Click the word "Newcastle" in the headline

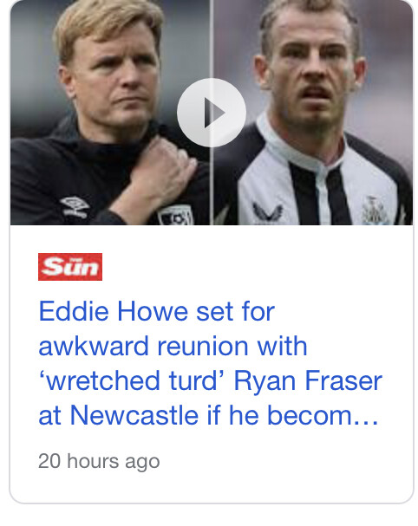coord(134,416)
